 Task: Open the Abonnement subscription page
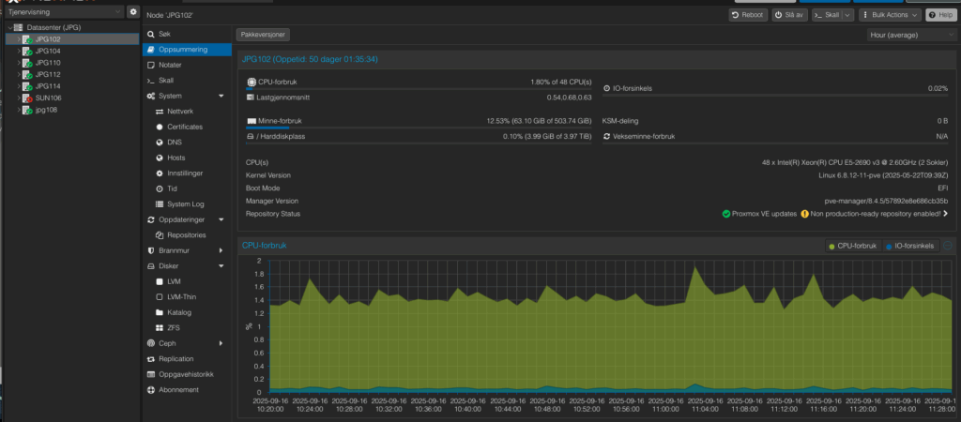(178, 389)
